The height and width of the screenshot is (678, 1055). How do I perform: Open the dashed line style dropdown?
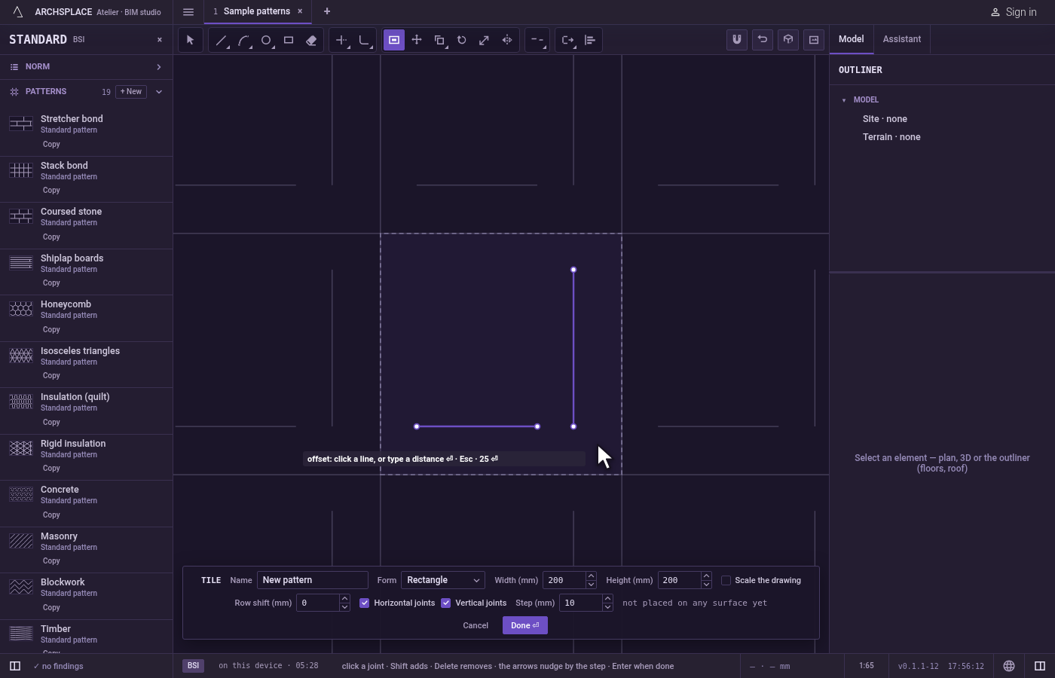point(537,40)
